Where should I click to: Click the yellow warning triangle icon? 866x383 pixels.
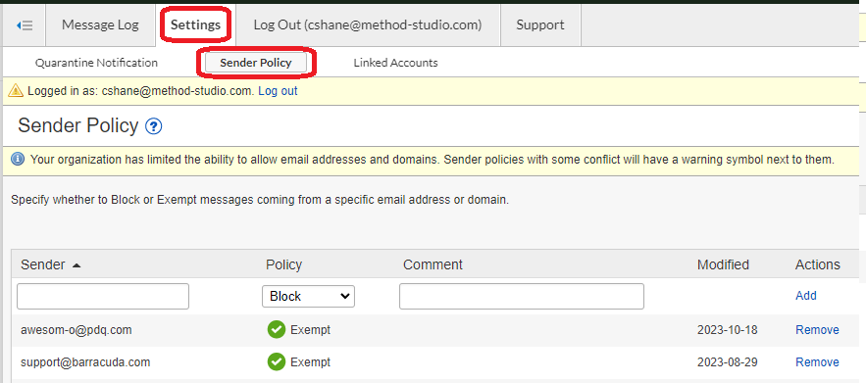(x=16, y=91)
